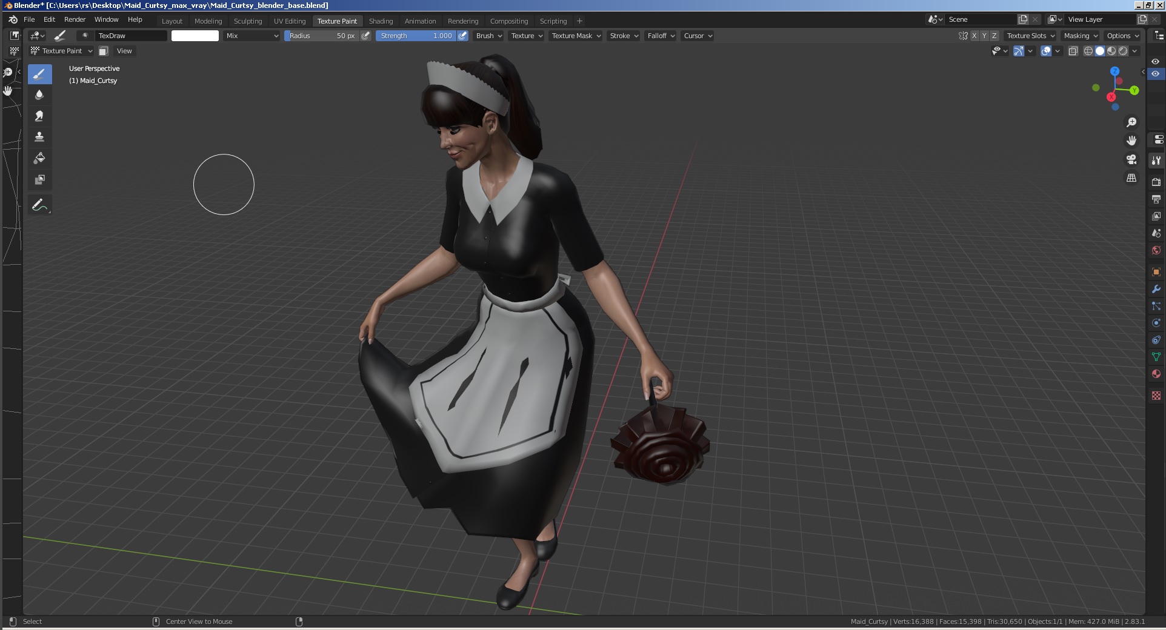This screenshot has width=1166, height=630.
Task: Open the Scene properties tab
Action: click(1156, 233)
